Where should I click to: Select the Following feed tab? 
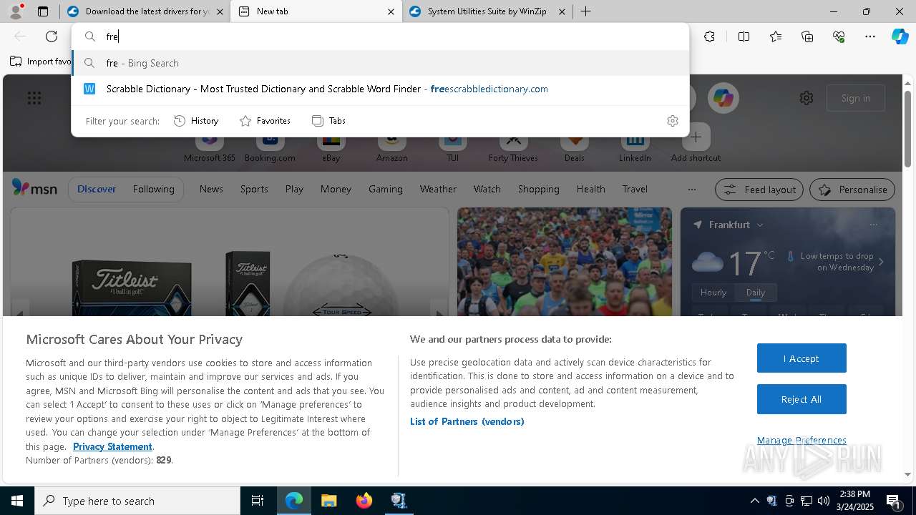coord(153,189)
